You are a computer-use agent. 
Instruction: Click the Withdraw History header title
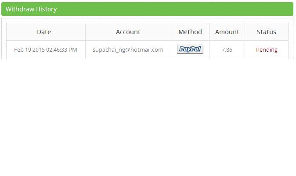pos(31,9)
